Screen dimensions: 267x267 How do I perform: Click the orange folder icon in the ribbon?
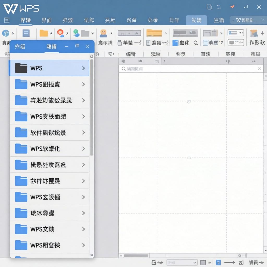(44, 33)
